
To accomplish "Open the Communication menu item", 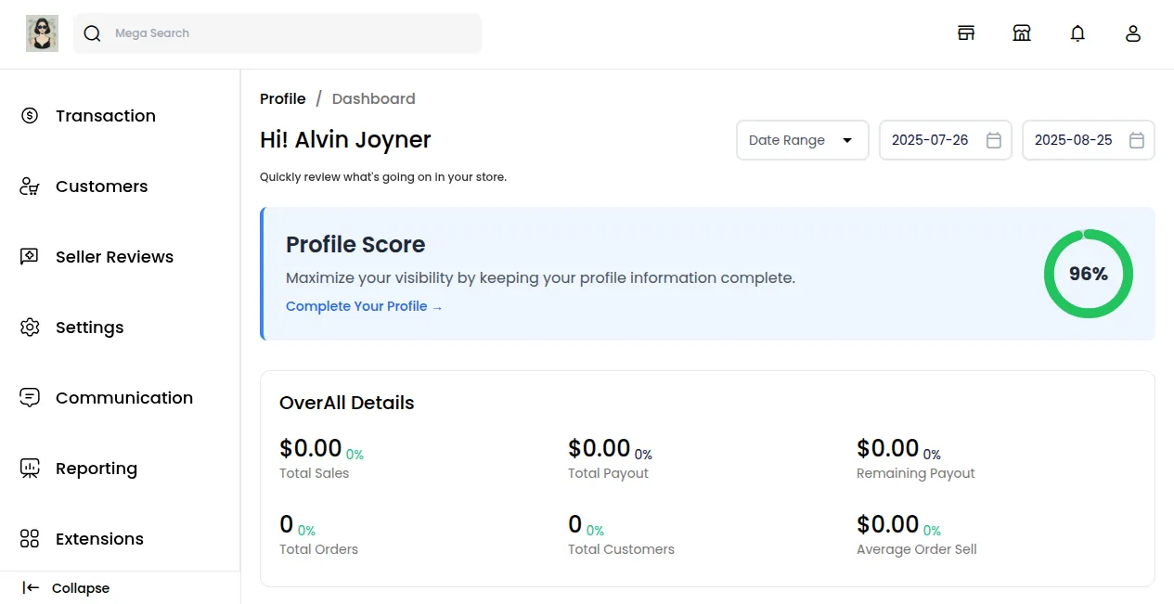I will point(123,398).
